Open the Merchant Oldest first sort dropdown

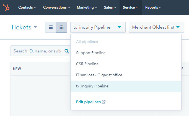pyautogui.click(x=157, y=27)
